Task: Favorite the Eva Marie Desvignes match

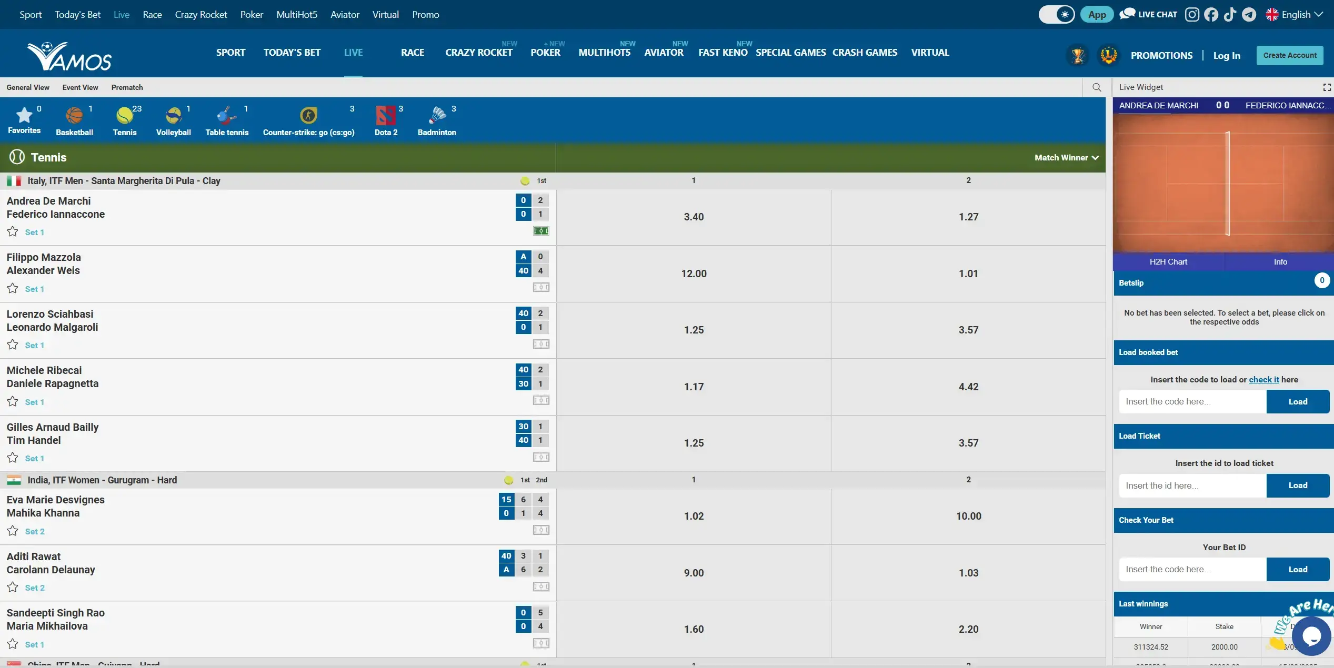Action: 13,530
